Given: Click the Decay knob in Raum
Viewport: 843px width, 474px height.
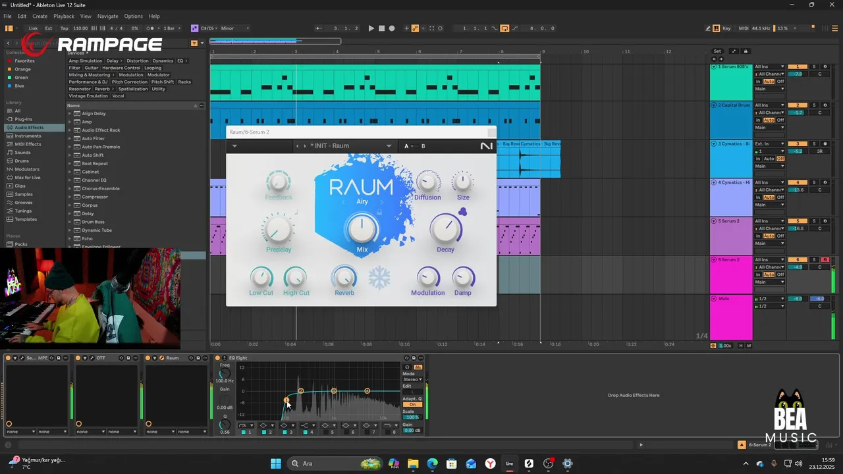Looking at the screenshot, I should [445, 229].
